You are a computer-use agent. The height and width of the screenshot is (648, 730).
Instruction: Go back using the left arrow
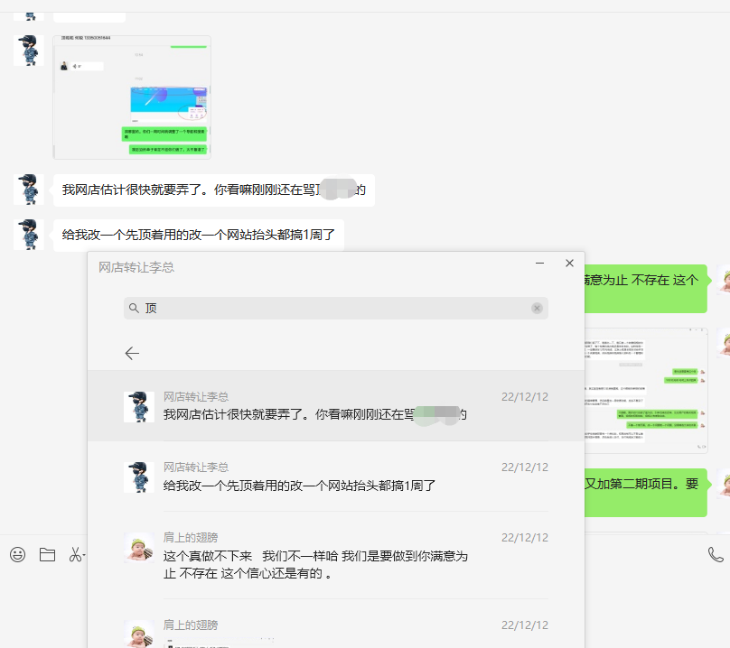click(132, 354)
